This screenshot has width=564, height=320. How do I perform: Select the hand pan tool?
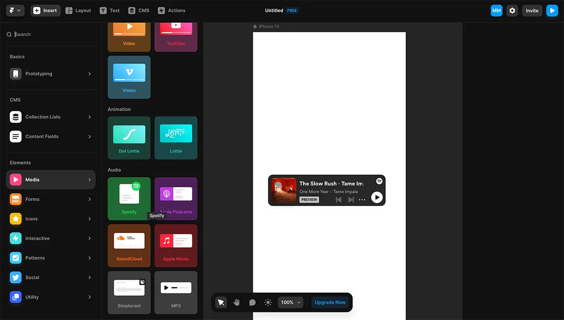[x=236, y=303]
